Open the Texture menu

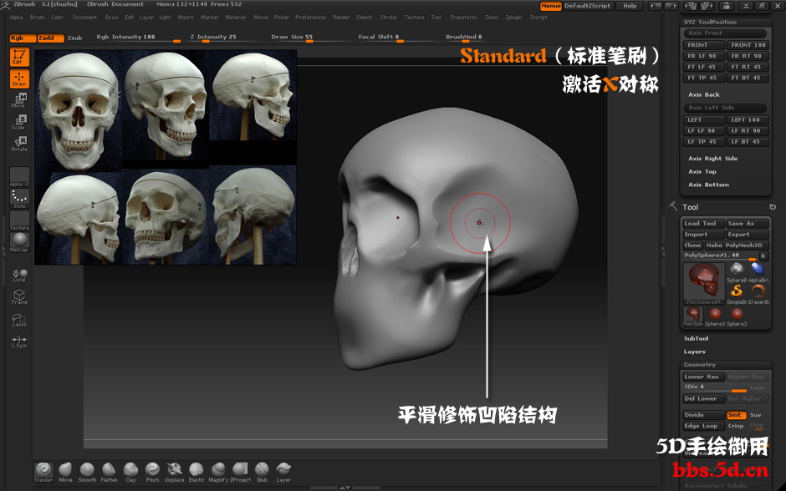(x=415, y=18)
